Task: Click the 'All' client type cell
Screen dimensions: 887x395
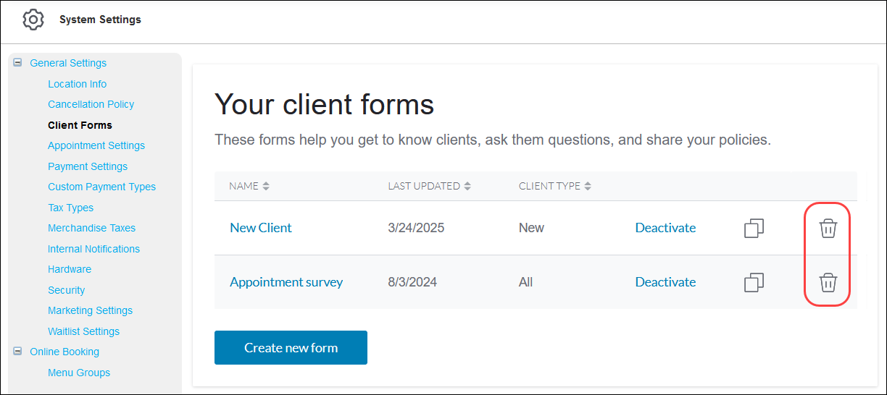Action: pyautogui.click(x=525, y=282)
